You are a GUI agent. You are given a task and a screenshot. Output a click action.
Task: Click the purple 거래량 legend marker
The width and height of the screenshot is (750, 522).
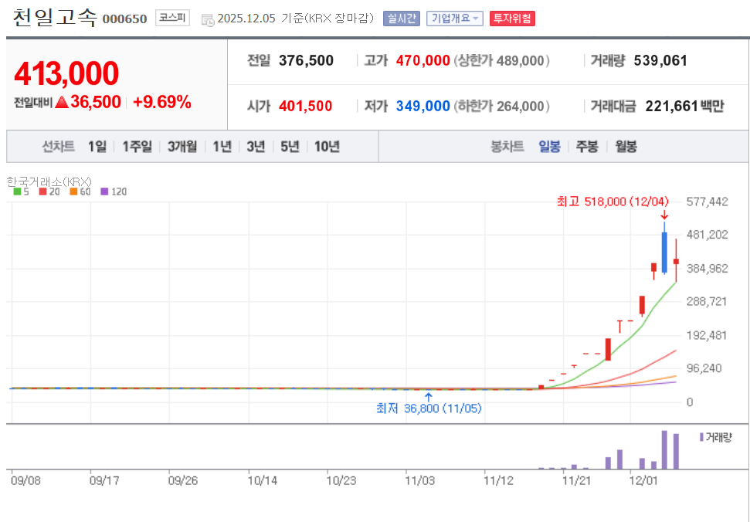tap(701, 437)
